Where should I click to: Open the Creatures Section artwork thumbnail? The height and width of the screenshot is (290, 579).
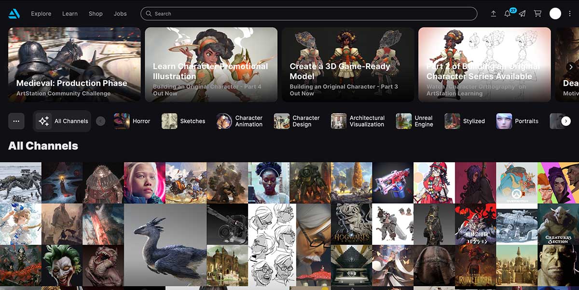(x=558, y=224)
